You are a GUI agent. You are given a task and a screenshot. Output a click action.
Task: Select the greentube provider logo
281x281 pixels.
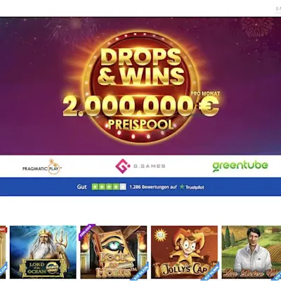click(240, 166)
